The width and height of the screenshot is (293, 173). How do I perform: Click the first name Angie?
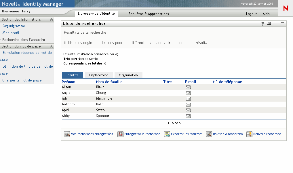coord(66,93)
